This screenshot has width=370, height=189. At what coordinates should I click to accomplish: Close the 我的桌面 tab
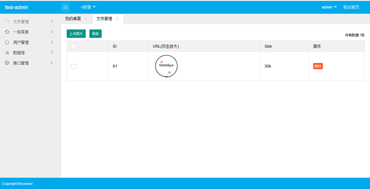click(86, 19)
